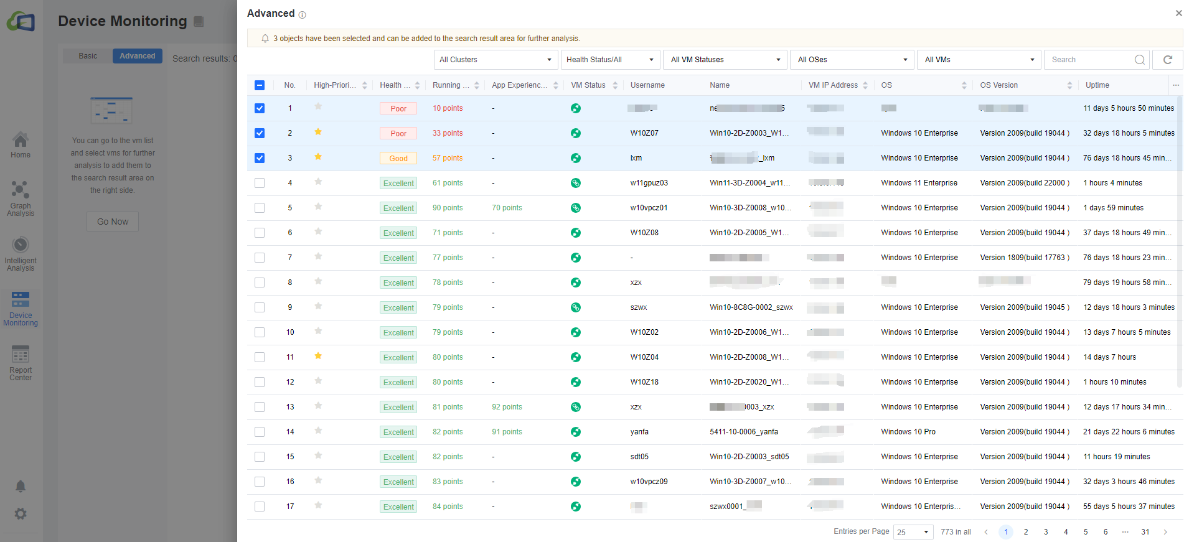Open the column settings ellipsis icon
Image resolution: width=1184 pixels, height=542 pixels.
coord(1175,85)
